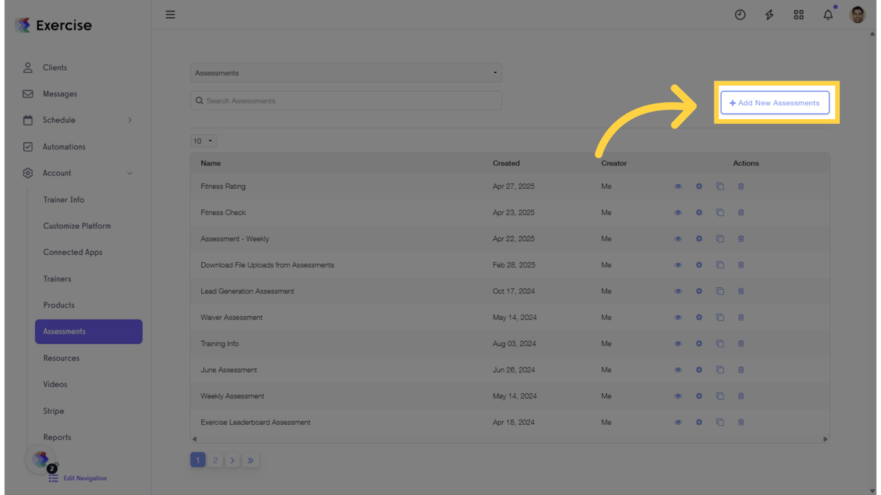The height and width of the screenshot is (495, 881).
Task: Duplicate the Fitness Rating assessment
Action: tap(720, 186)
